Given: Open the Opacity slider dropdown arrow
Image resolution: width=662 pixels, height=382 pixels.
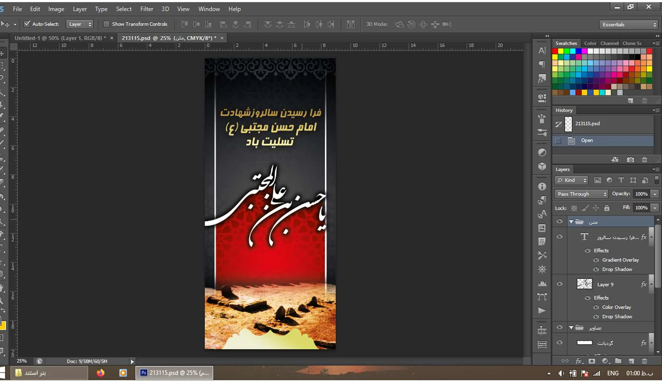Looking at the screenshot, I should 655,194.
